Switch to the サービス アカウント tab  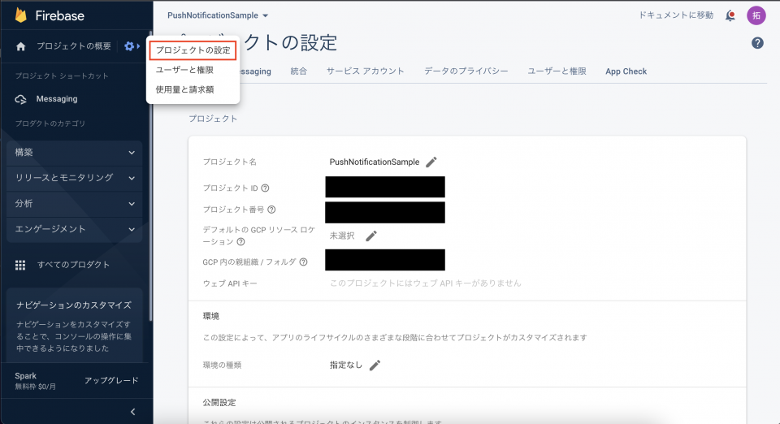[365, 71]
